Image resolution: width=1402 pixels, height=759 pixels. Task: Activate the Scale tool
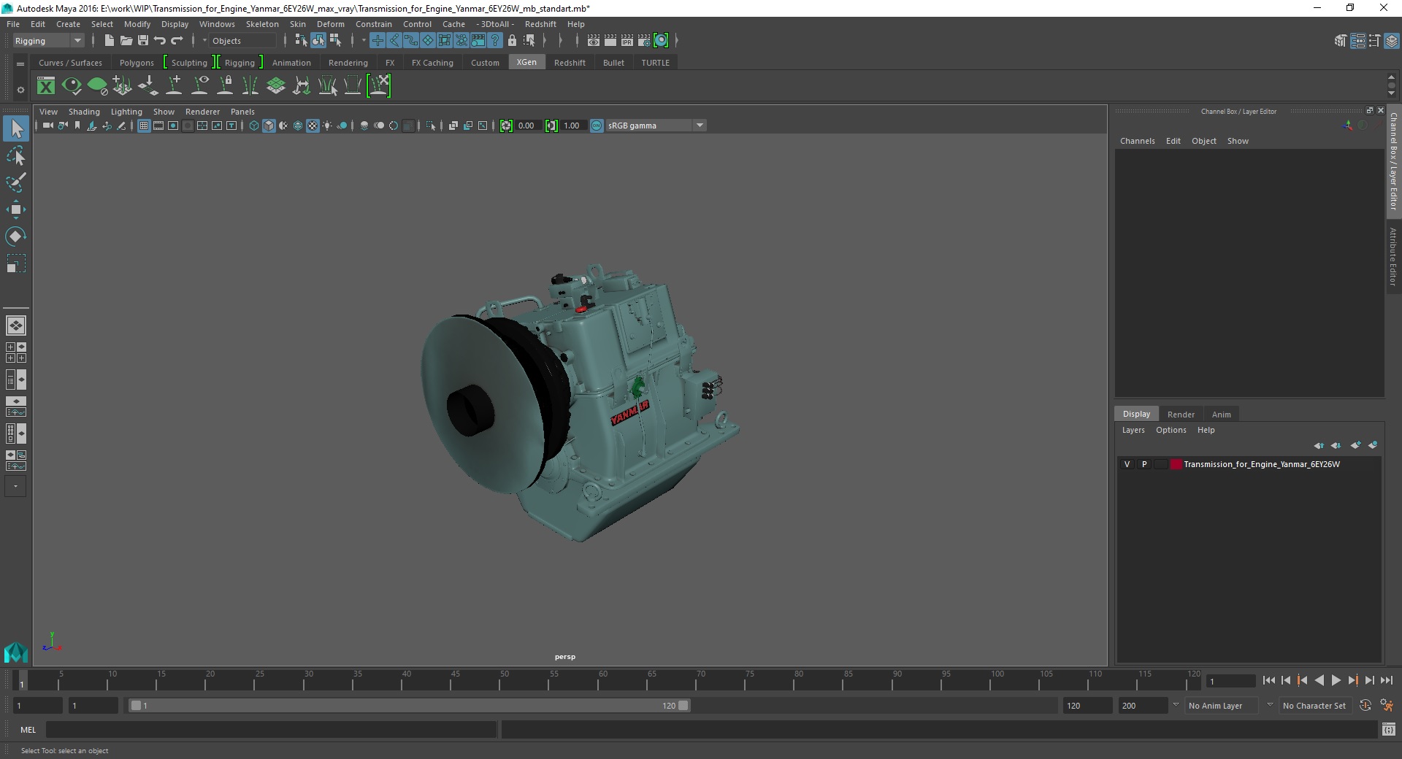click(16, 263)
